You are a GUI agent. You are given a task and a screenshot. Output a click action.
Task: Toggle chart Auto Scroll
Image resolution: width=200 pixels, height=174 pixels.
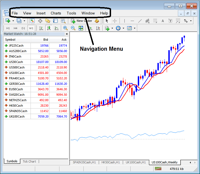tap(90, 28)
